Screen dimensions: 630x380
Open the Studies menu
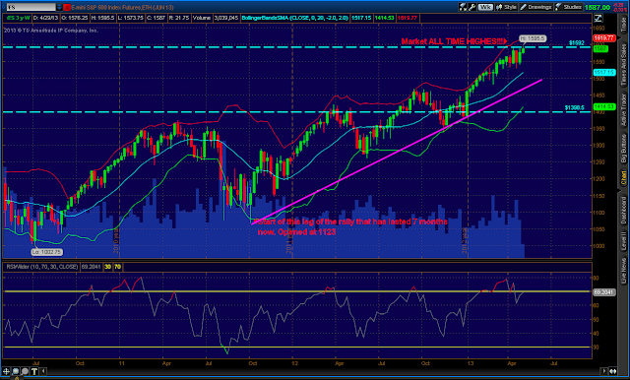pyautogui.click(x=569, y=7)
